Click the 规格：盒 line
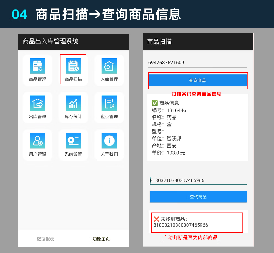 coord(162,124)
